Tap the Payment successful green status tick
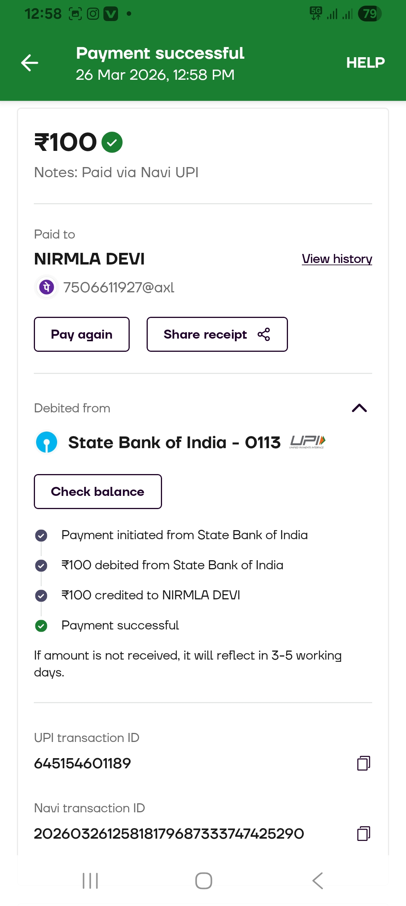The image size is (406, 906). point(41,626)
